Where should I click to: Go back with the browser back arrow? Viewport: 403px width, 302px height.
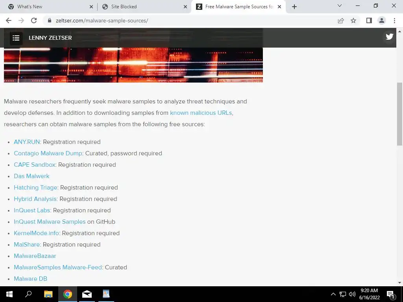pos(9,20)
